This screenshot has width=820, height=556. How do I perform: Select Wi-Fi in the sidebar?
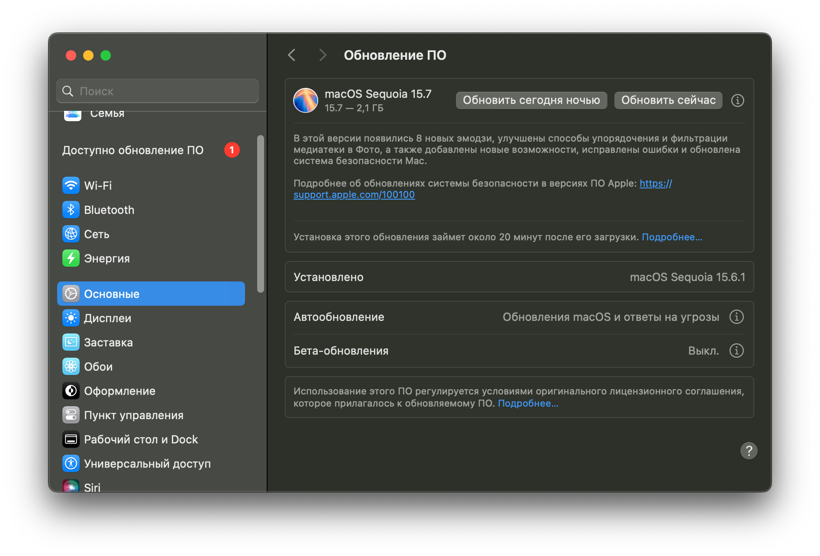pos(151,185)
